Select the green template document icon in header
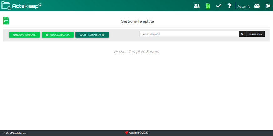 [x=208, y=6]
